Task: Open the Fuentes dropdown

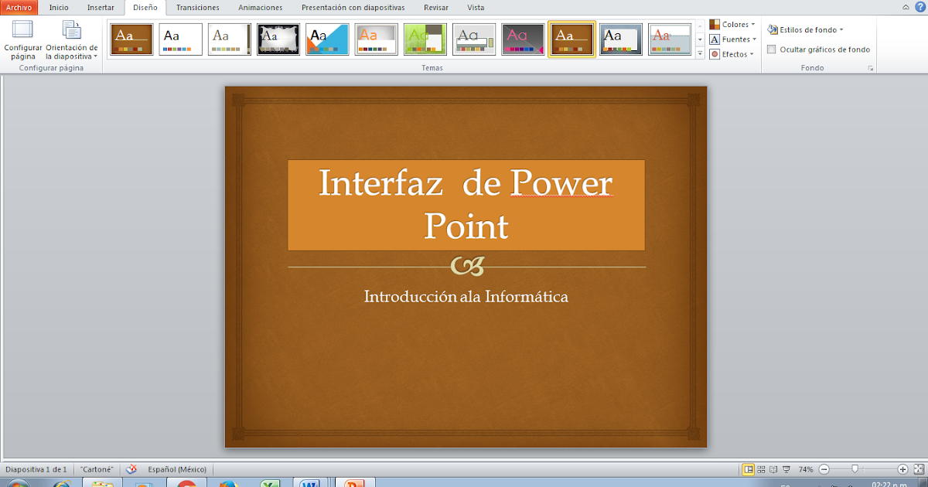Action: click(x=732, y=39)
